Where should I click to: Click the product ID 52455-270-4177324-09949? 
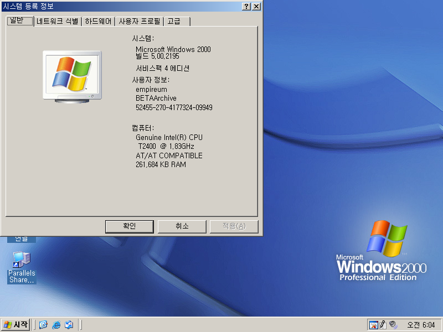[x=174, y=107]
